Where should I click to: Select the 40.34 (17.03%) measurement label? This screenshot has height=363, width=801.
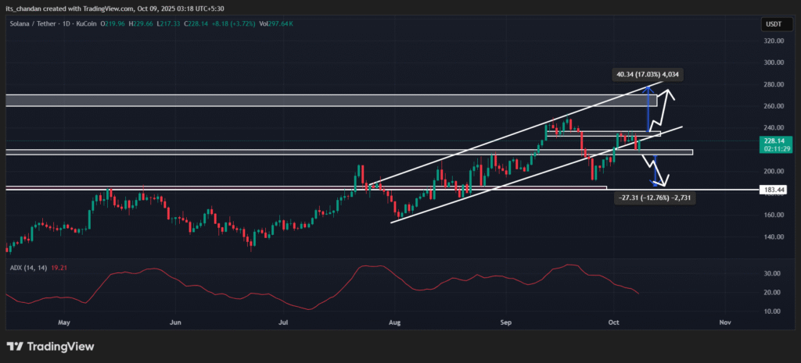[x=648, y=76]
